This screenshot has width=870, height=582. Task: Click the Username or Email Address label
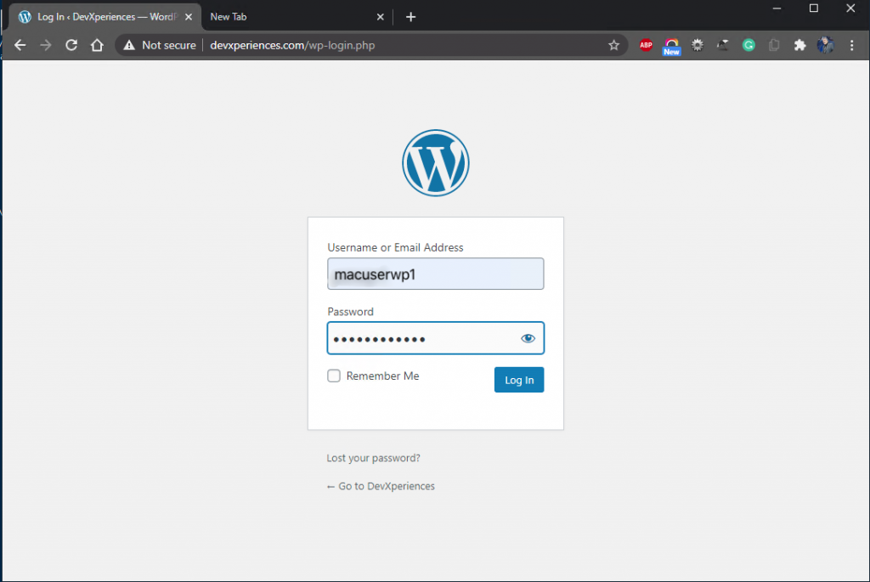tap(395, 247)
